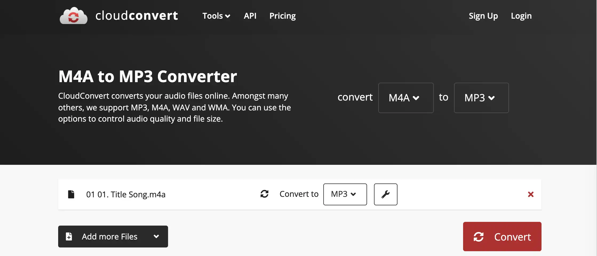Open the wrench conversion options button
The height and width of the screenshot is (256, 597).
385,194
